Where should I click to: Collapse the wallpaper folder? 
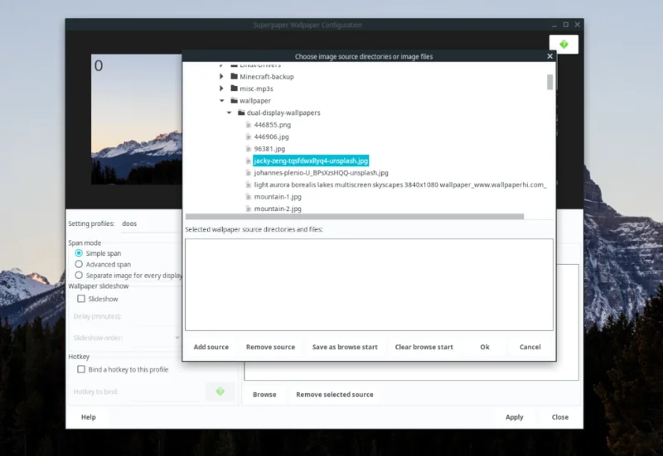point(221,100)
